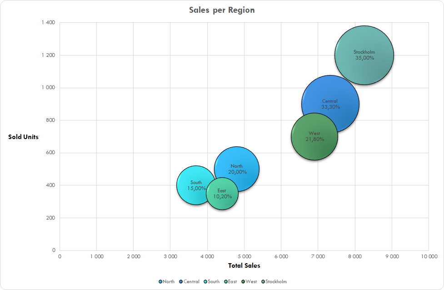Select the East legend marker icon
Image resolution: width=444 pixels, height=290 pixels.
click(226, 281)
